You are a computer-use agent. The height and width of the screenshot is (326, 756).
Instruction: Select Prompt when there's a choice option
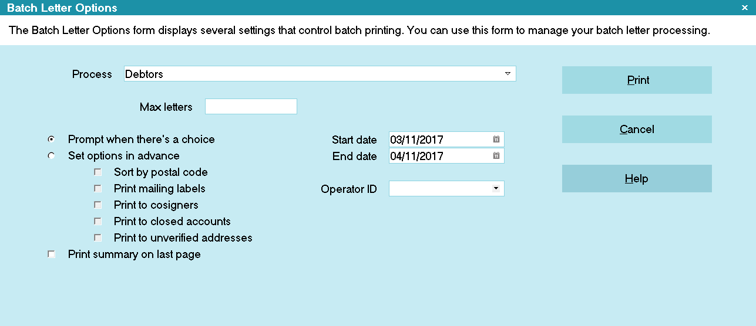click(52, 140)
